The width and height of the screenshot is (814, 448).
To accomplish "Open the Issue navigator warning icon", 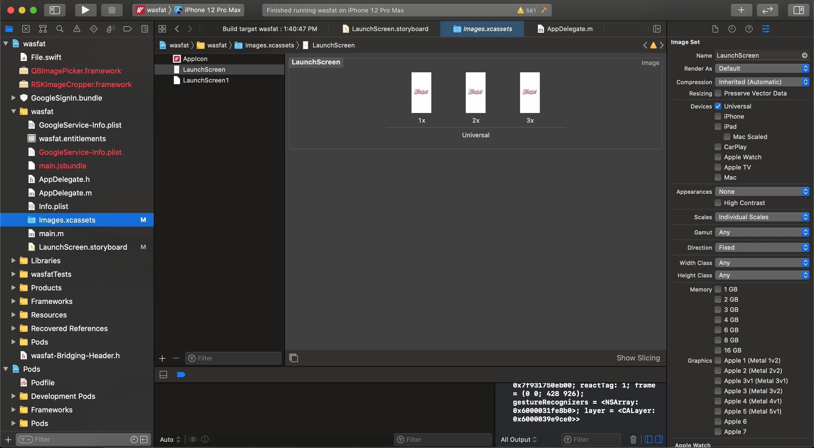I will click(77, 29).
